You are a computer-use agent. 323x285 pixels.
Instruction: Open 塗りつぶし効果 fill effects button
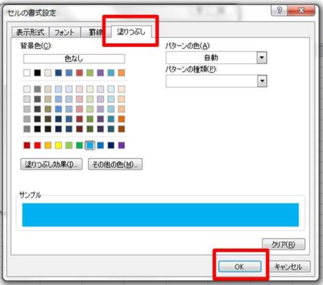pyautogui.click(x=51, y=164)
